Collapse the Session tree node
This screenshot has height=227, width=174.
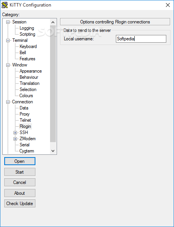(x=8, y=22)
